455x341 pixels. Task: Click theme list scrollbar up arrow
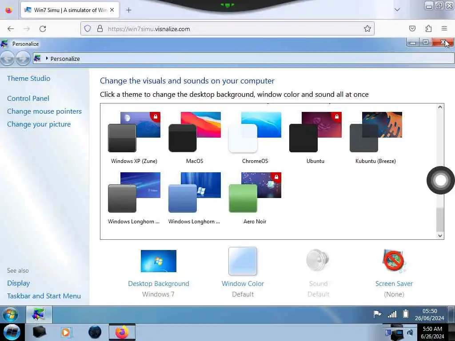click(x=440, y=107)
